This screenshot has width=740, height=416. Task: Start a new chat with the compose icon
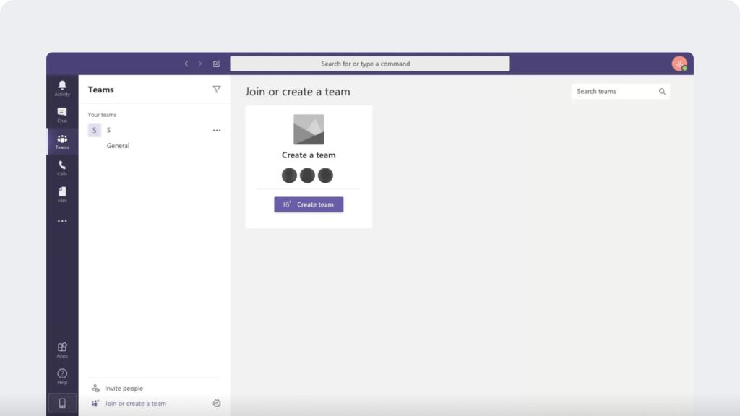(216, 64)
